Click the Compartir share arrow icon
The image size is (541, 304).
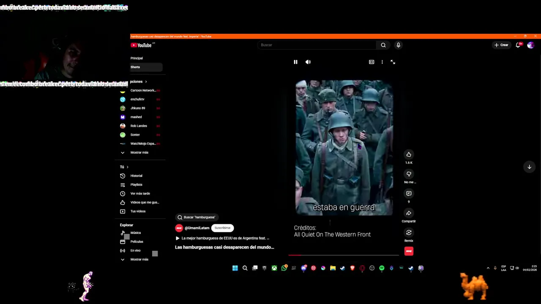point(409,213)
